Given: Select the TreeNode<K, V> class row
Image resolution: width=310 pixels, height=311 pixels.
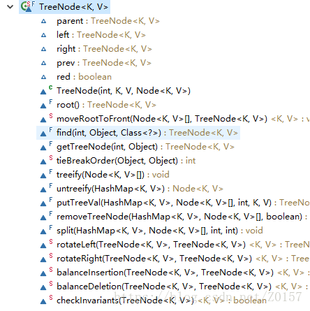Looking at the screenshot, I should point(64,7).
